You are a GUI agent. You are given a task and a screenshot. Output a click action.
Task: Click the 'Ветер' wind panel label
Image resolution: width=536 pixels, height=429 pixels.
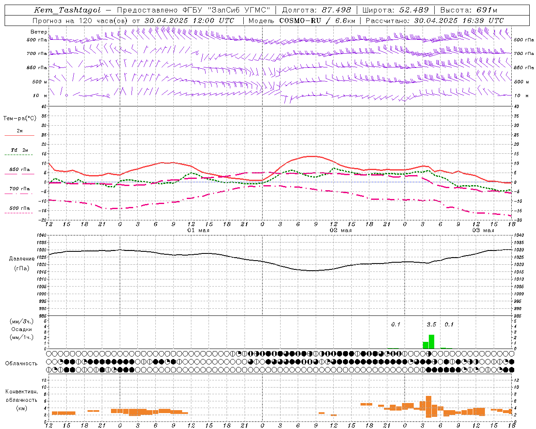(39, 32)
